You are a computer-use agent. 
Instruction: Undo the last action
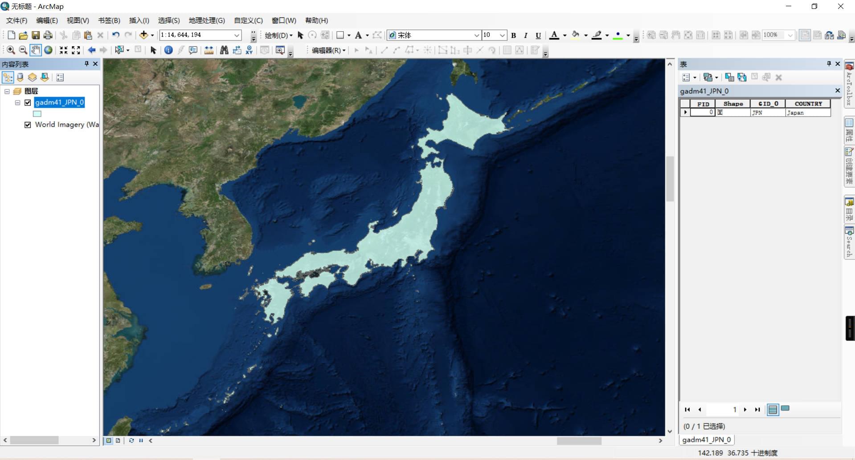point(116,35)
